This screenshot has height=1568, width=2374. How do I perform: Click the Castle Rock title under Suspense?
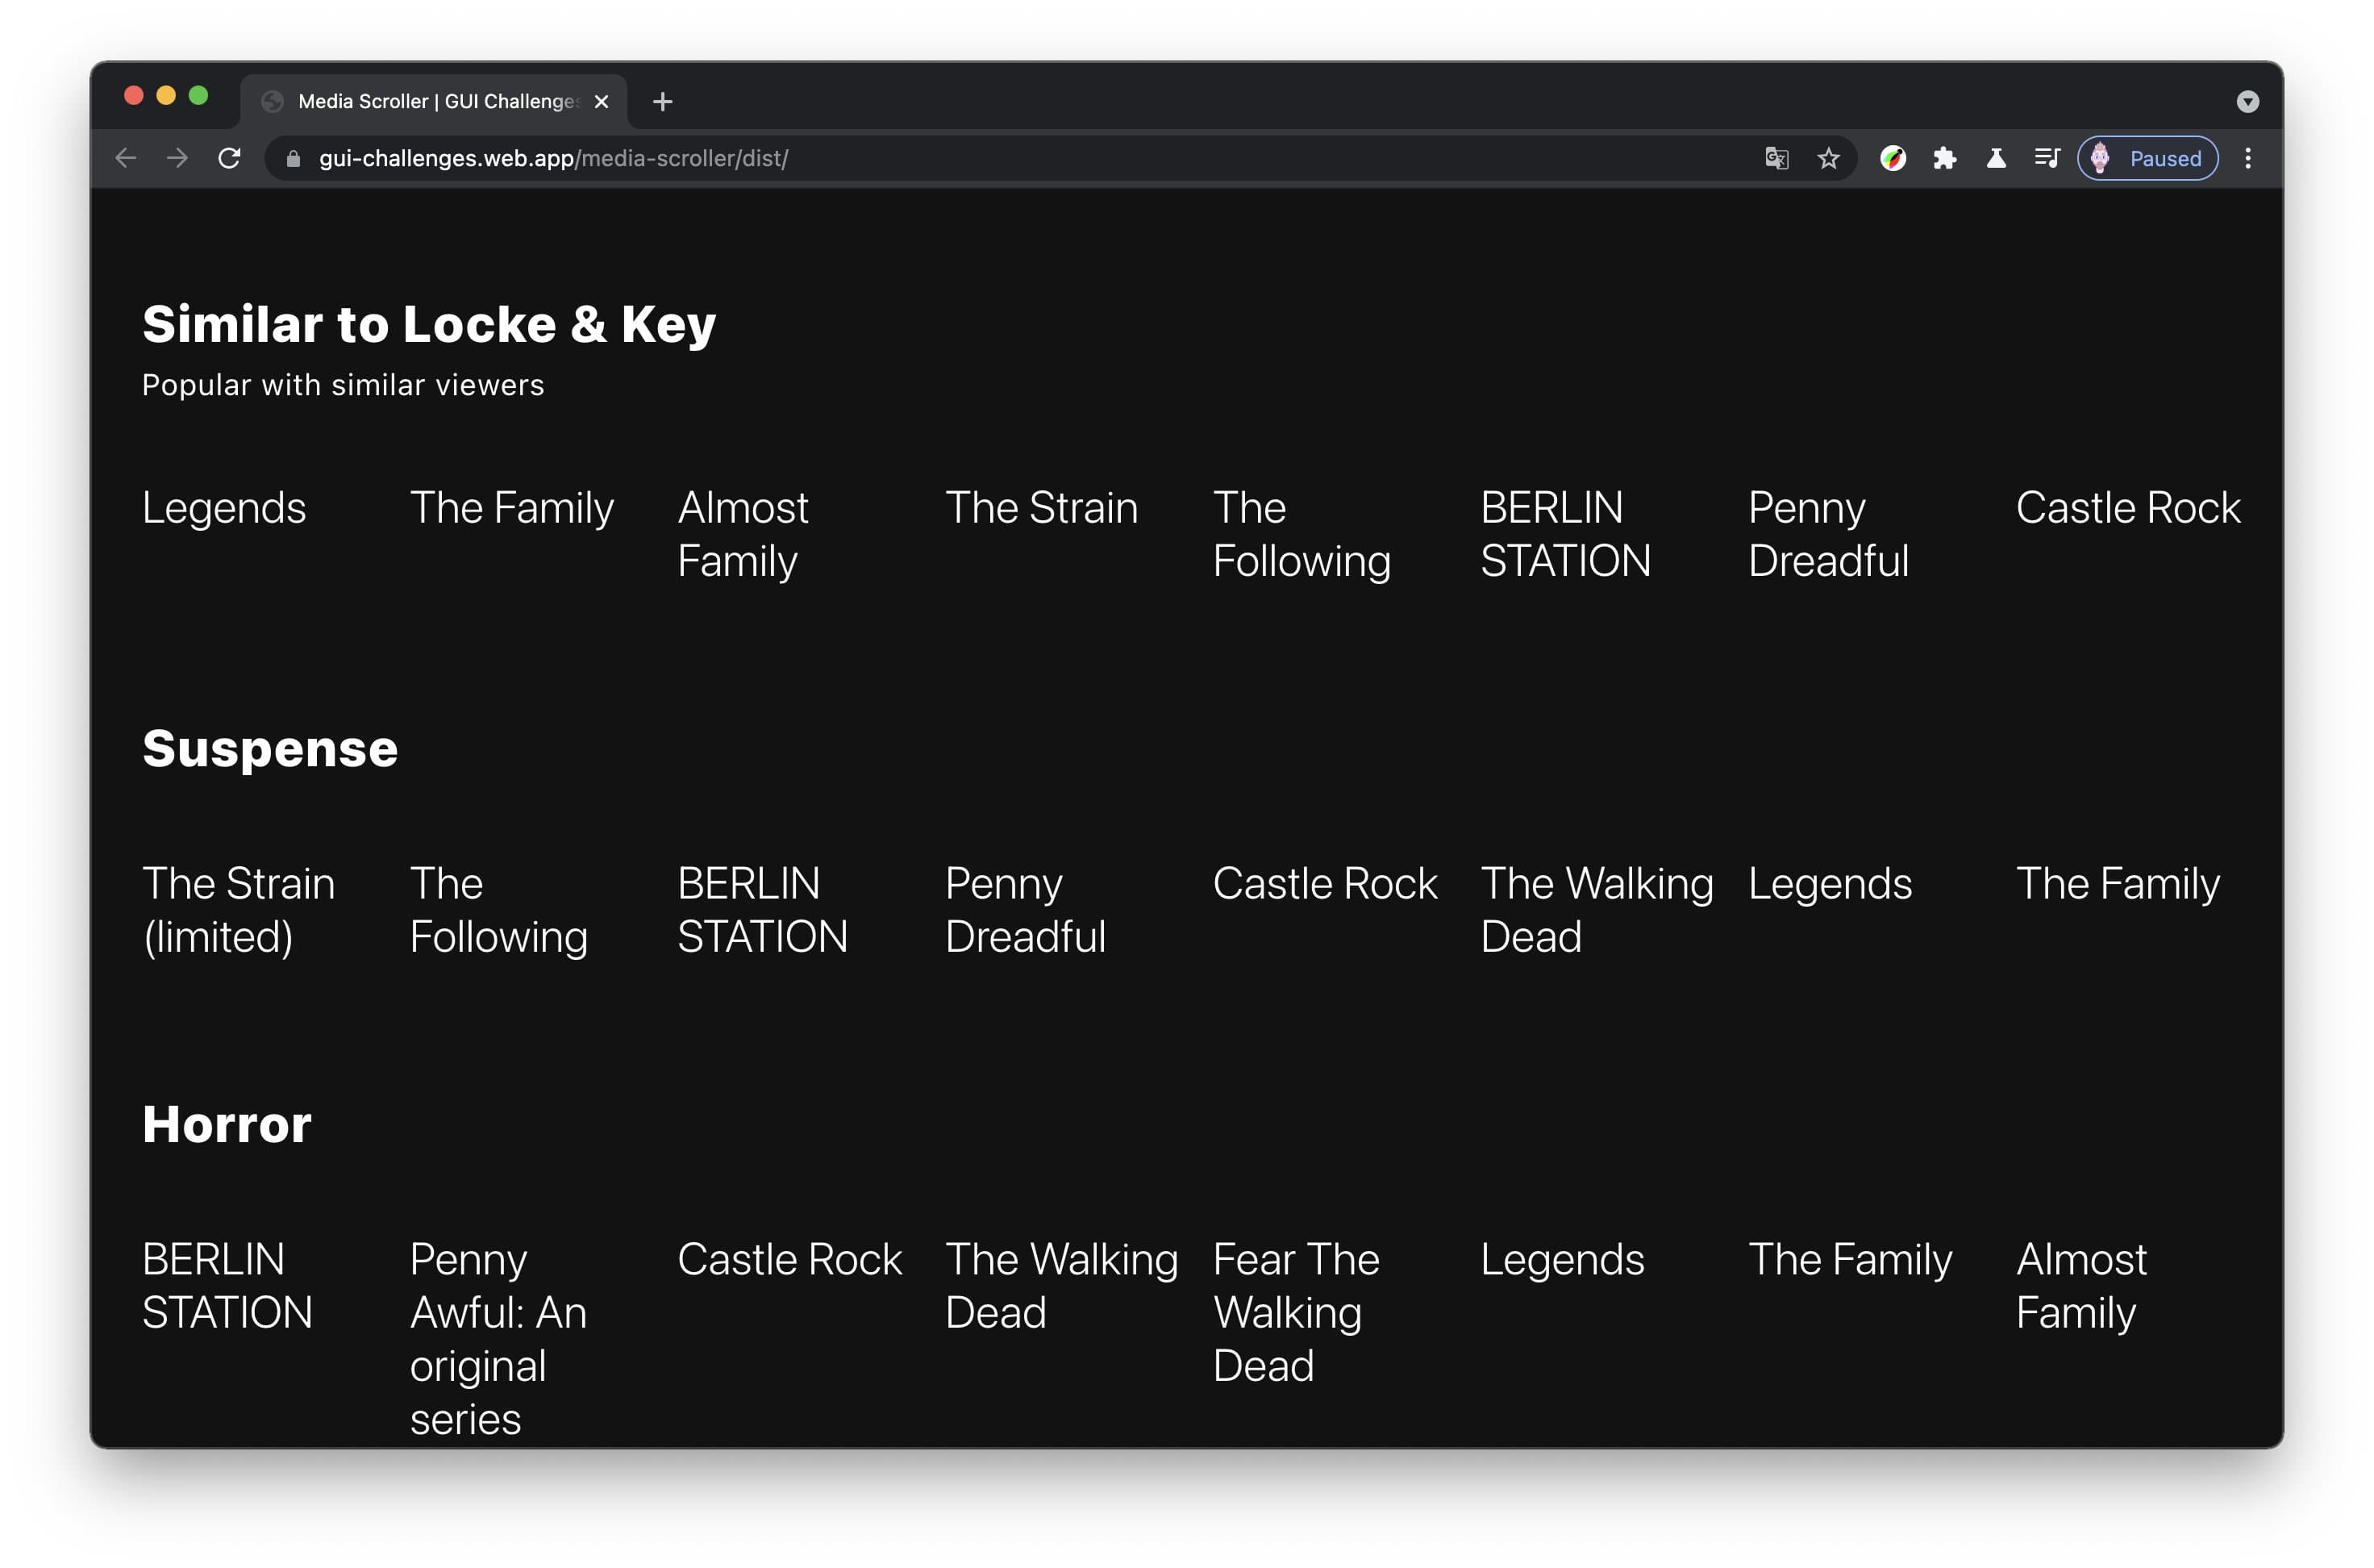[x=1326, y=884]
